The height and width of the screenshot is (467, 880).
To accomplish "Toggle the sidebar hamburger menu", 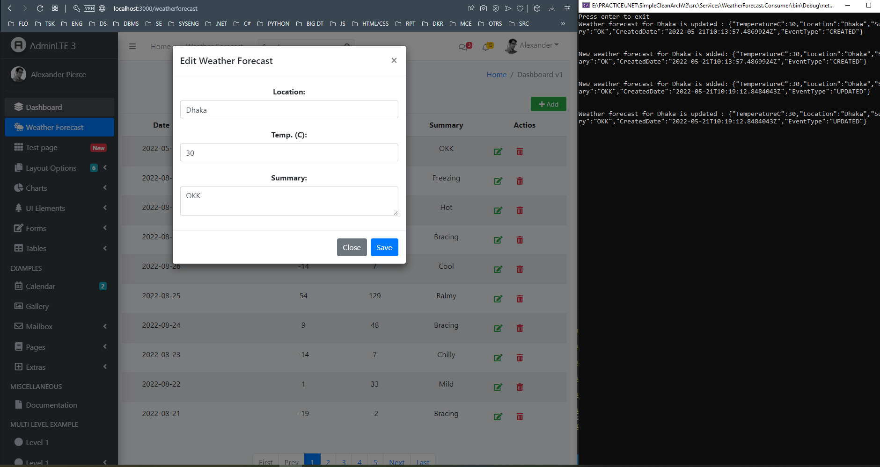I will point(132,46).
